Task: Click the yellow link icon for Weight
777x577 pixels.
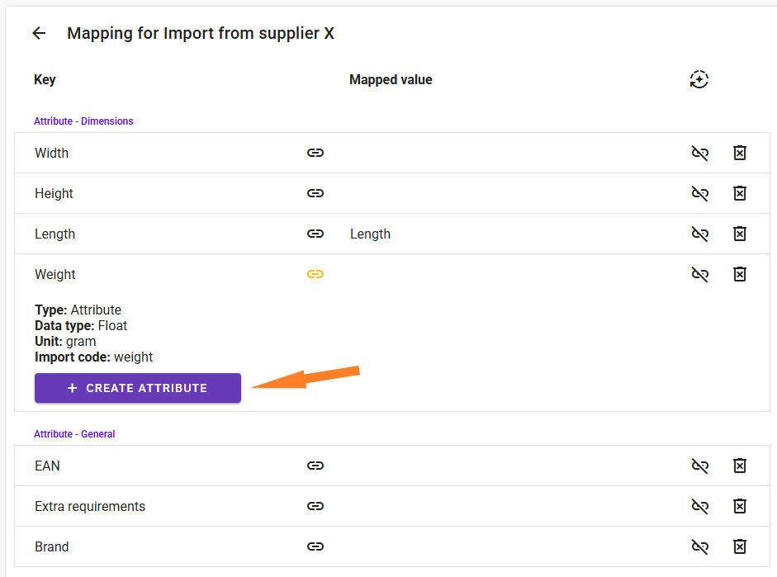Action: coord(315,274)
